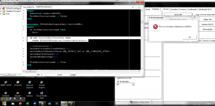Open Command Prompt from the taskbar

coord(57,104)
